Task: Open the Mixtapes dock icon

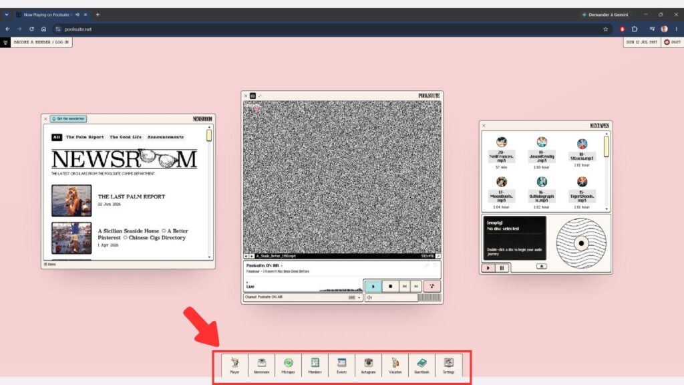Action: [288, 365]
